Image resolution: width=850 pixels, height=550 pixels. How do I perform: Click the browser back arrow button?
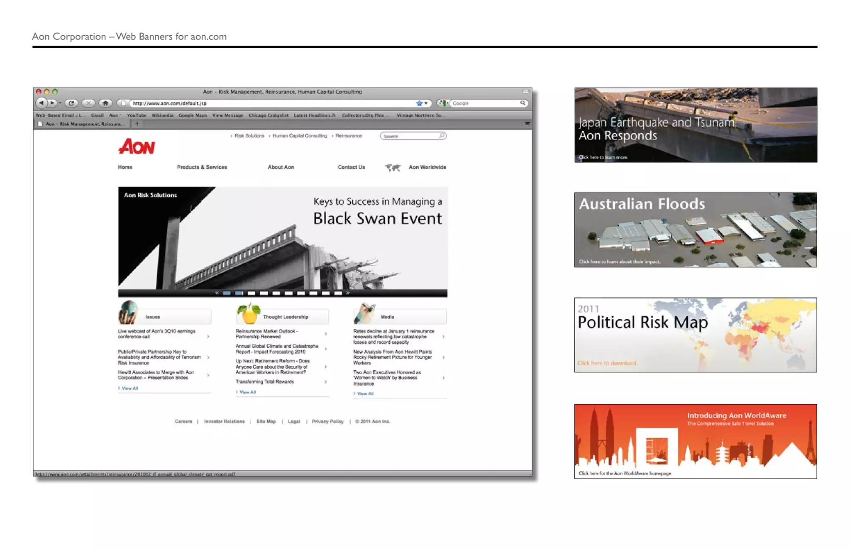click(41, 103)
